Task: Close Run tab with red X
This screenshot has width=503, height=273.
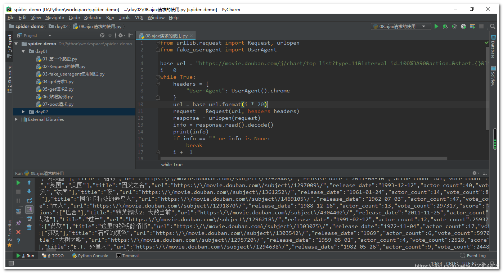Action: [18, 232]
